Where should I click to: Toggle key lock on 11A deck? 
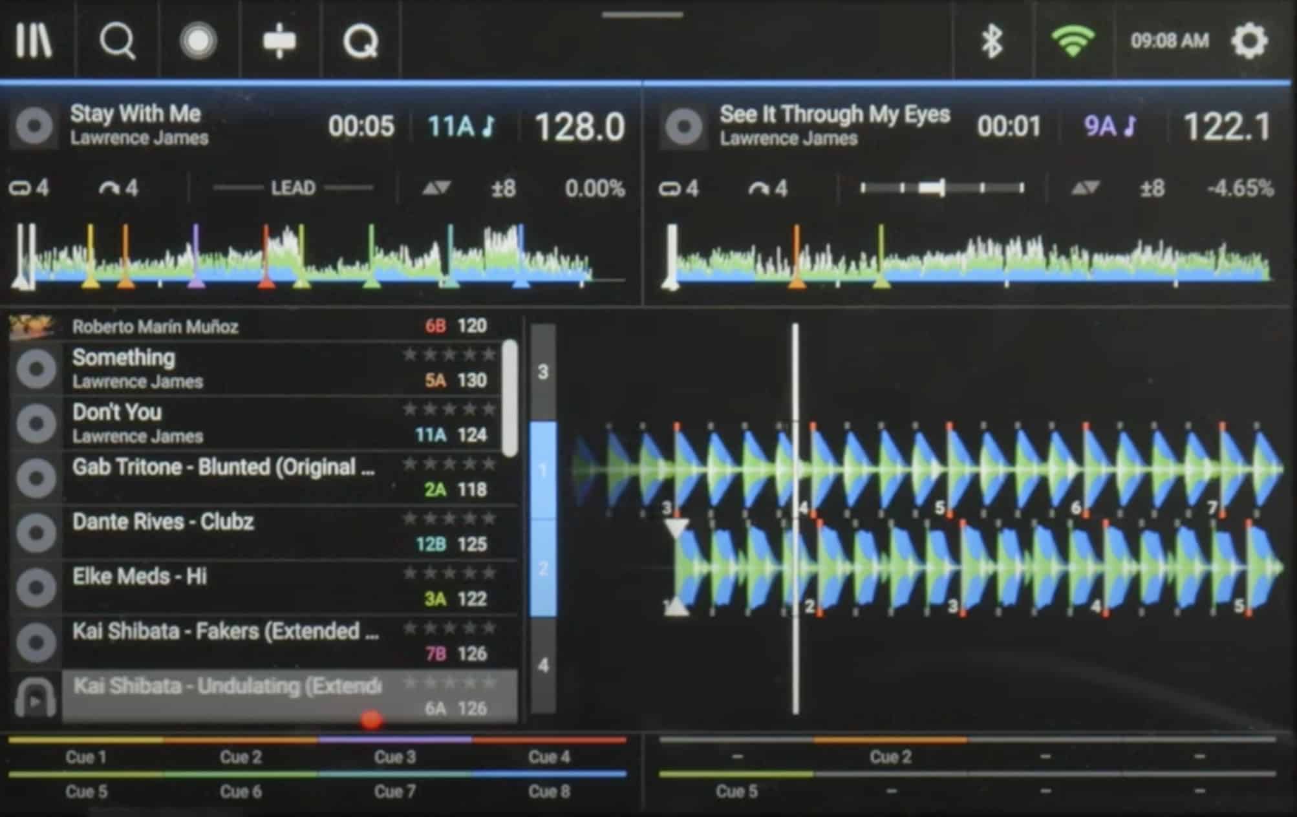pyautogui.click(x=489, y=126)
